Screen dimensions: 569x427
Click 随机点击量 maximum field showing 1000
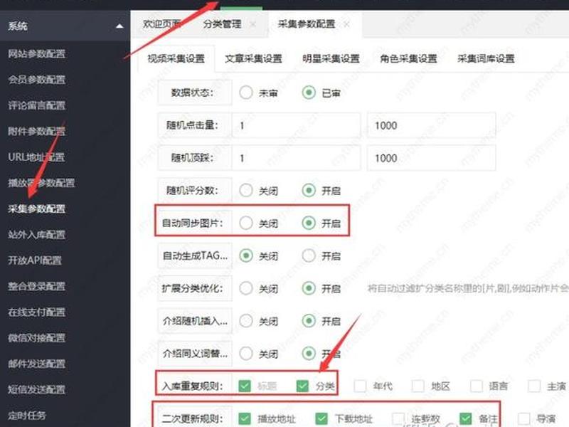[432, 126]
